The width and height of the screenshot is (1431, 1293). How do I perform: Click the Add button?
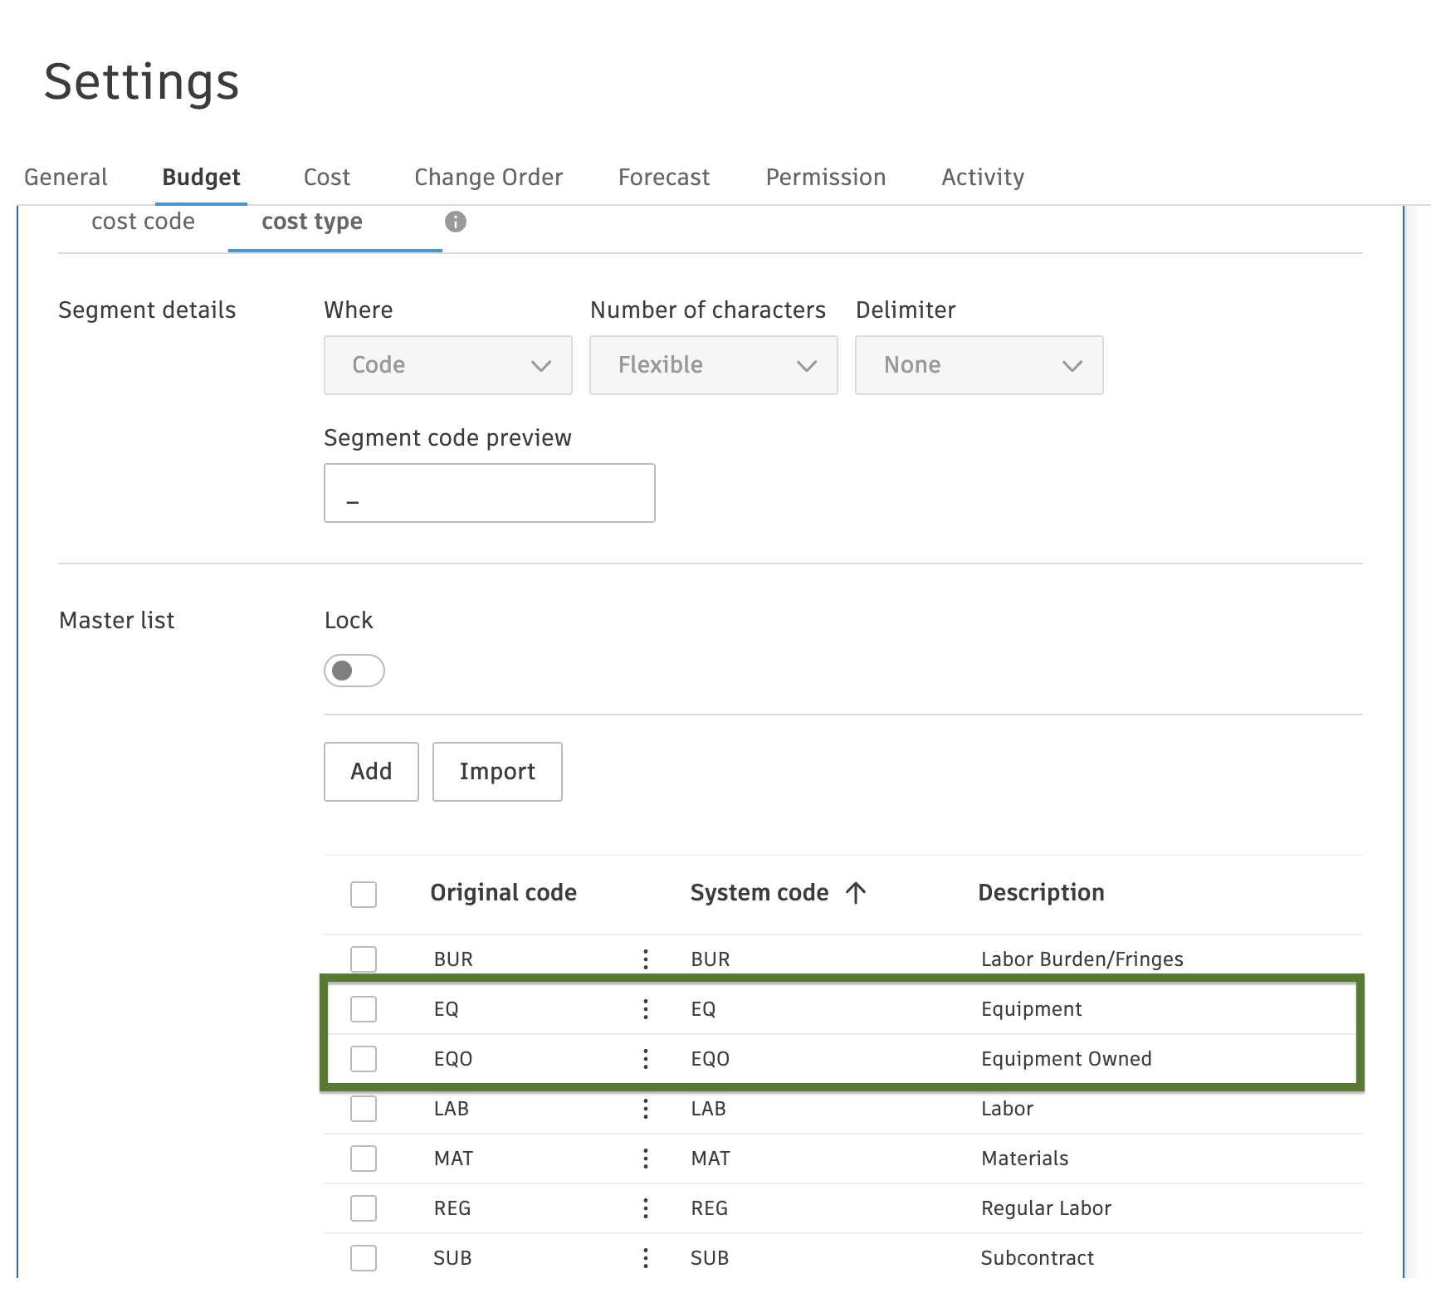pos(371,772)
